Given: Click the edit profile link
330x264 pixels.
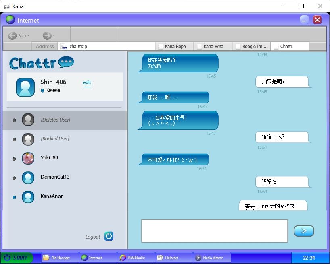Looking at the screenshot, I should coord(87,82).
